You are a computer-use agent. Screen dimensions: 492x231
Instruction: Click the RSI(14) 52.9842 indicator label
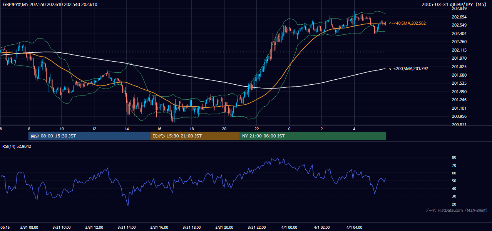point(17,146)
